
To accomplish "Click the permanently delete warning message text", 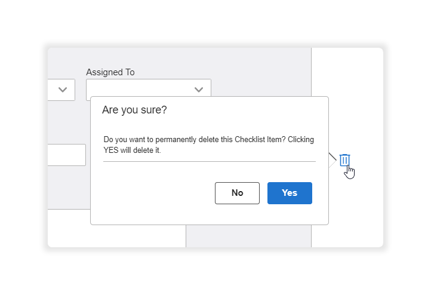I will pyautogui.click(x=208, y=145).
